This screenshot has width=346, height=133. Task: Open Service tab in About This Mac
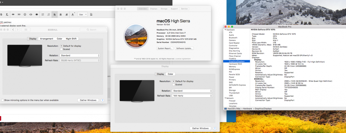(184, 9)
